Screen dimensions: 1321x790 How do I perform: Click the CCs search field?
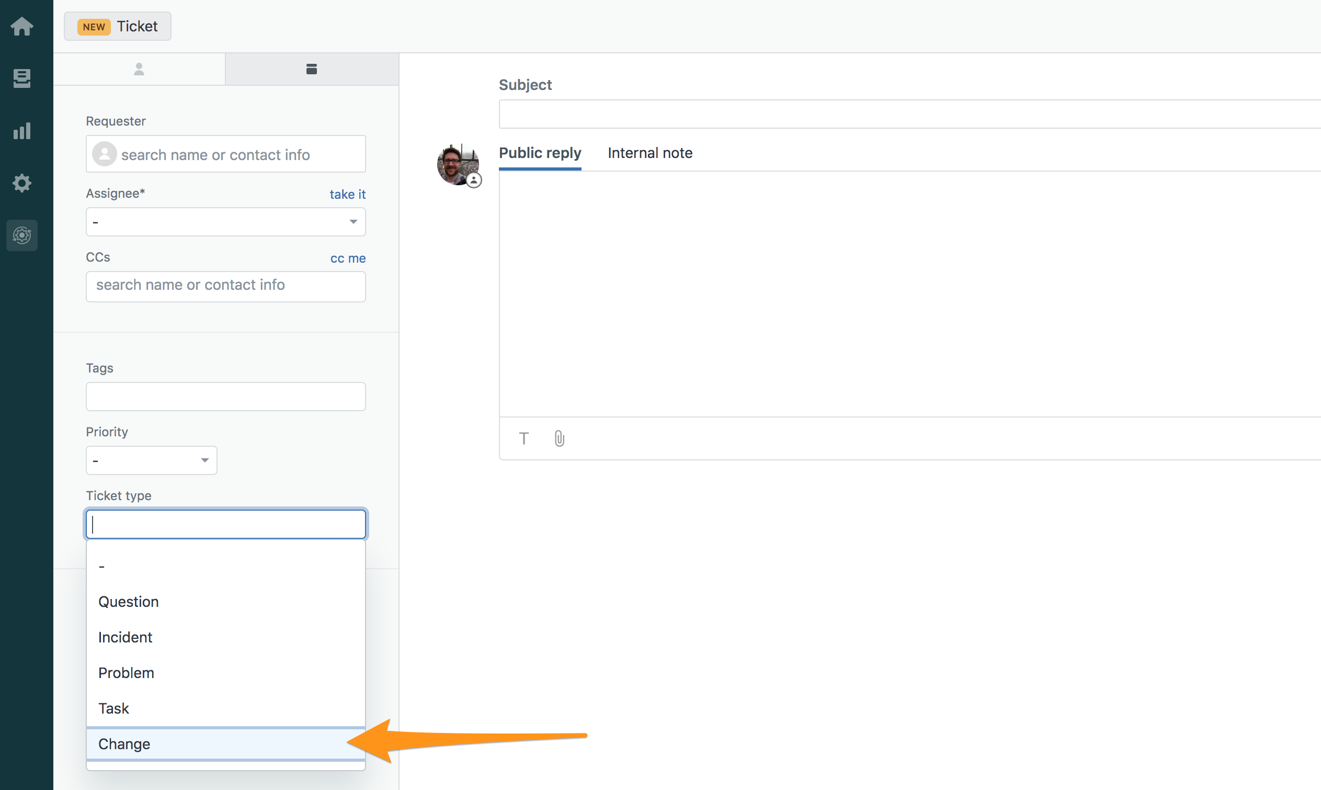point(225,286)
